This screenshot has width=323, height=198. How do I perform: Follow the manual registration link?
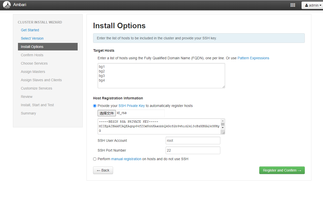point(126,159)
